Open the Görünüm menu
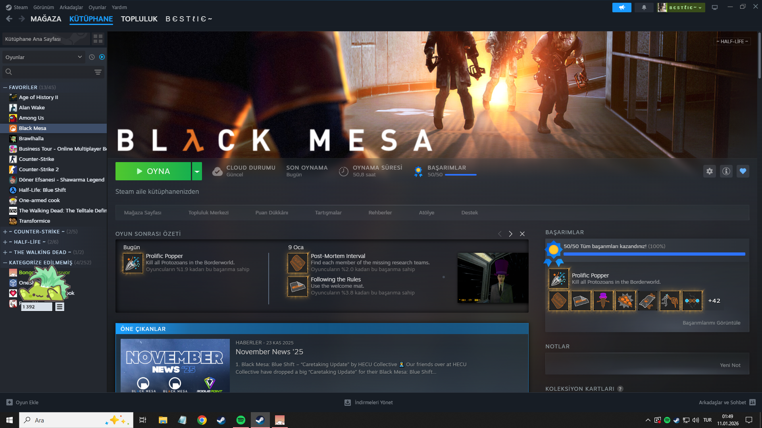This screenshot has width=762, height=428. click(x=44, y=8)
